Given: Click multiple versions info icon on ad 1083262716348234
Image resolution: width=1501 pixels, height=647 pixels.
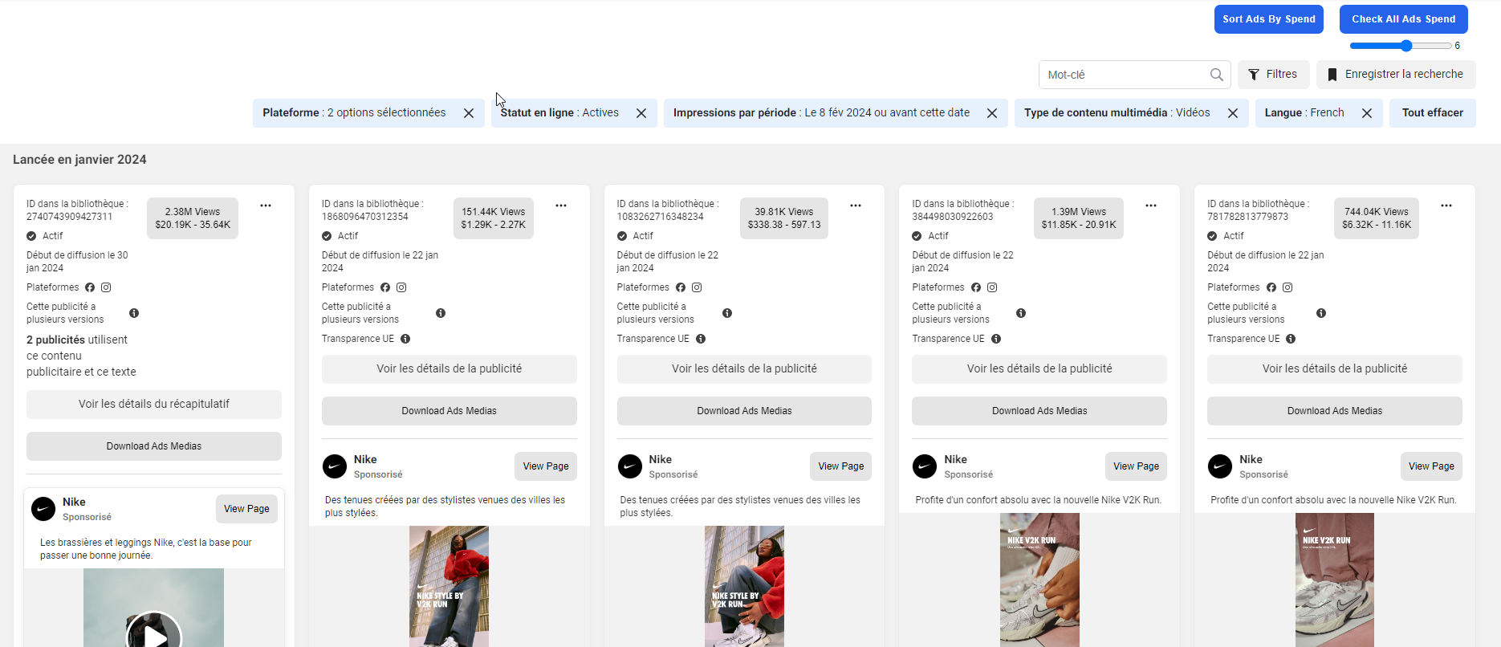Looking at the screenshot, I should [727, 313].
